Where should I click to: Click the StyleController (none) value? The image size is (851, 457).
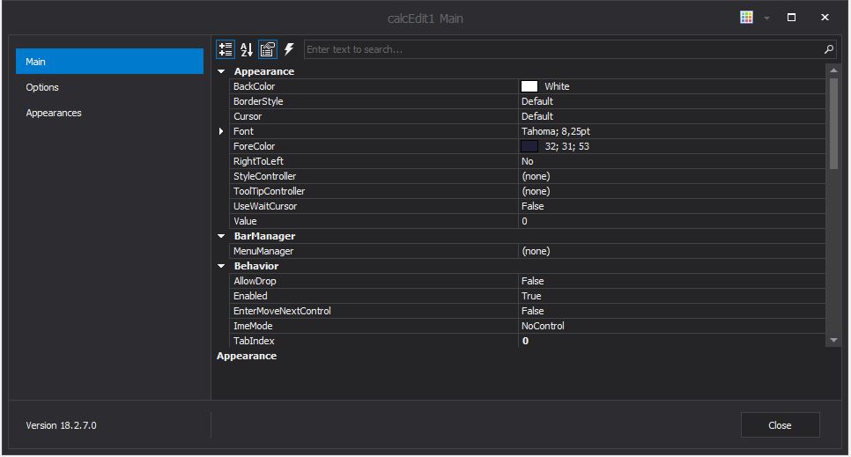pyautogui.click(x=536, y=176)
